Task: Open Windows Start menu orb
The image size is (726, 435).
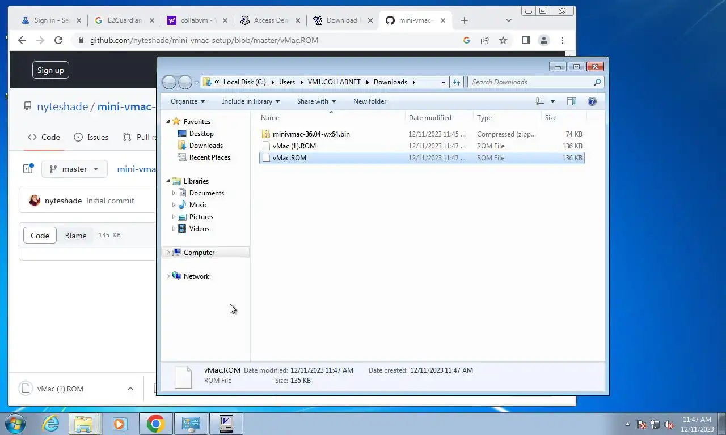Action: coord(15,424)
